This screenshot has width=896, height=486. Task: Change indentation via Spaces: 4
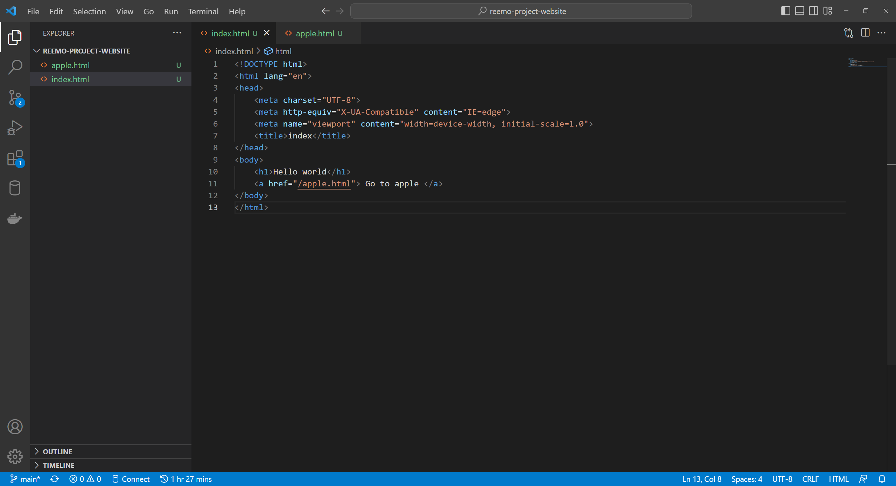tap(747, 479)
